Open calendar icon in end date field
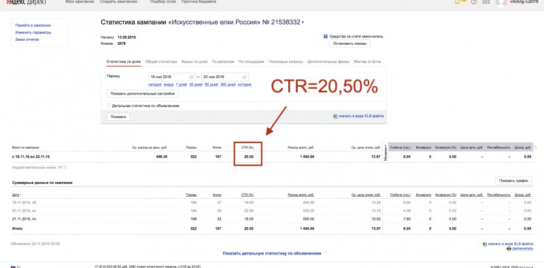The height and width of the screenshot is (268, 544). point(244,77)
